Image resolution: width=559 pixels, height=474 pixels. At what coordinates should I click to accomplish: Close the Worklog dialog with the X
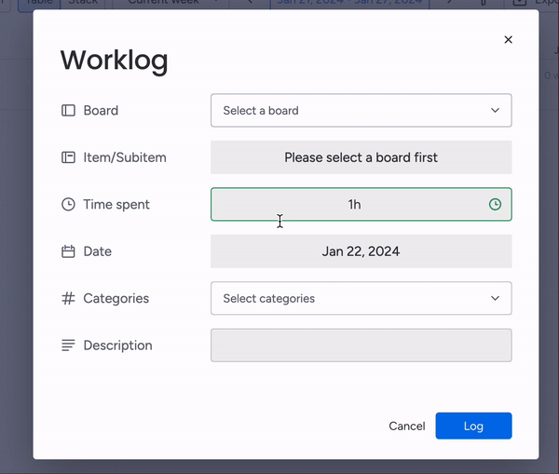(x=508, y=40)
